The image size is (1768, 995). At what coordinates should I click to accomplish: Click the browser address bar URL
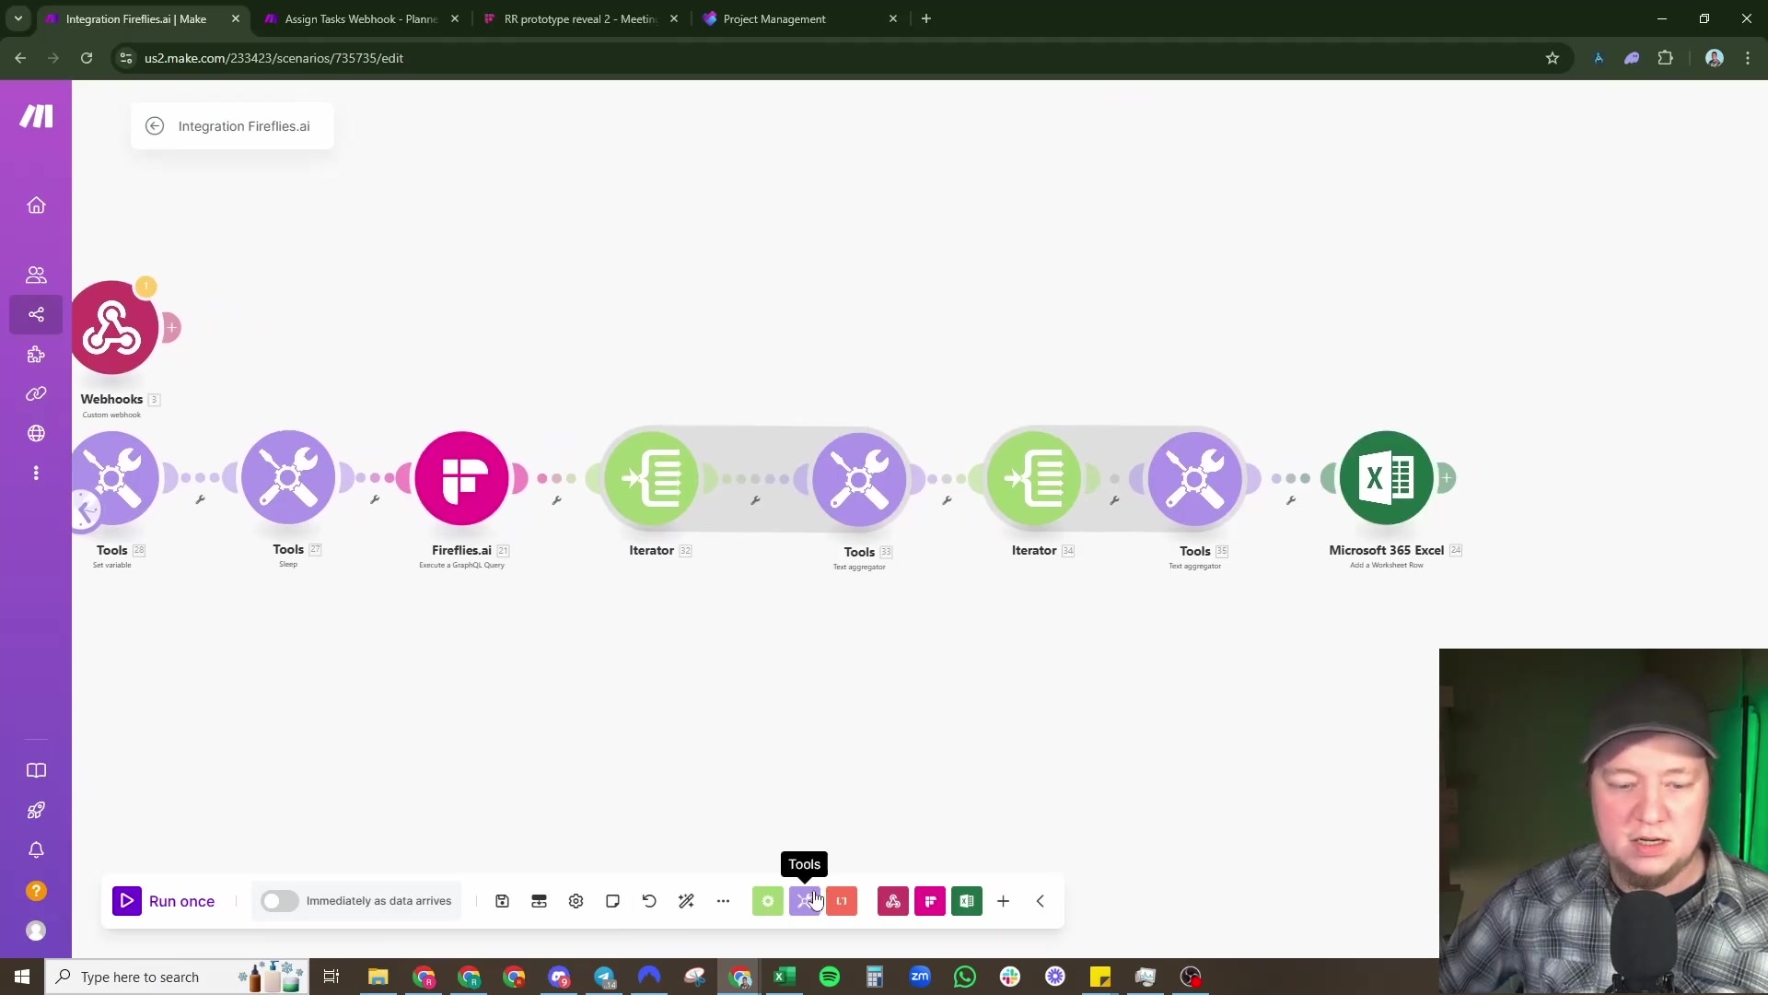pos(273,58)
